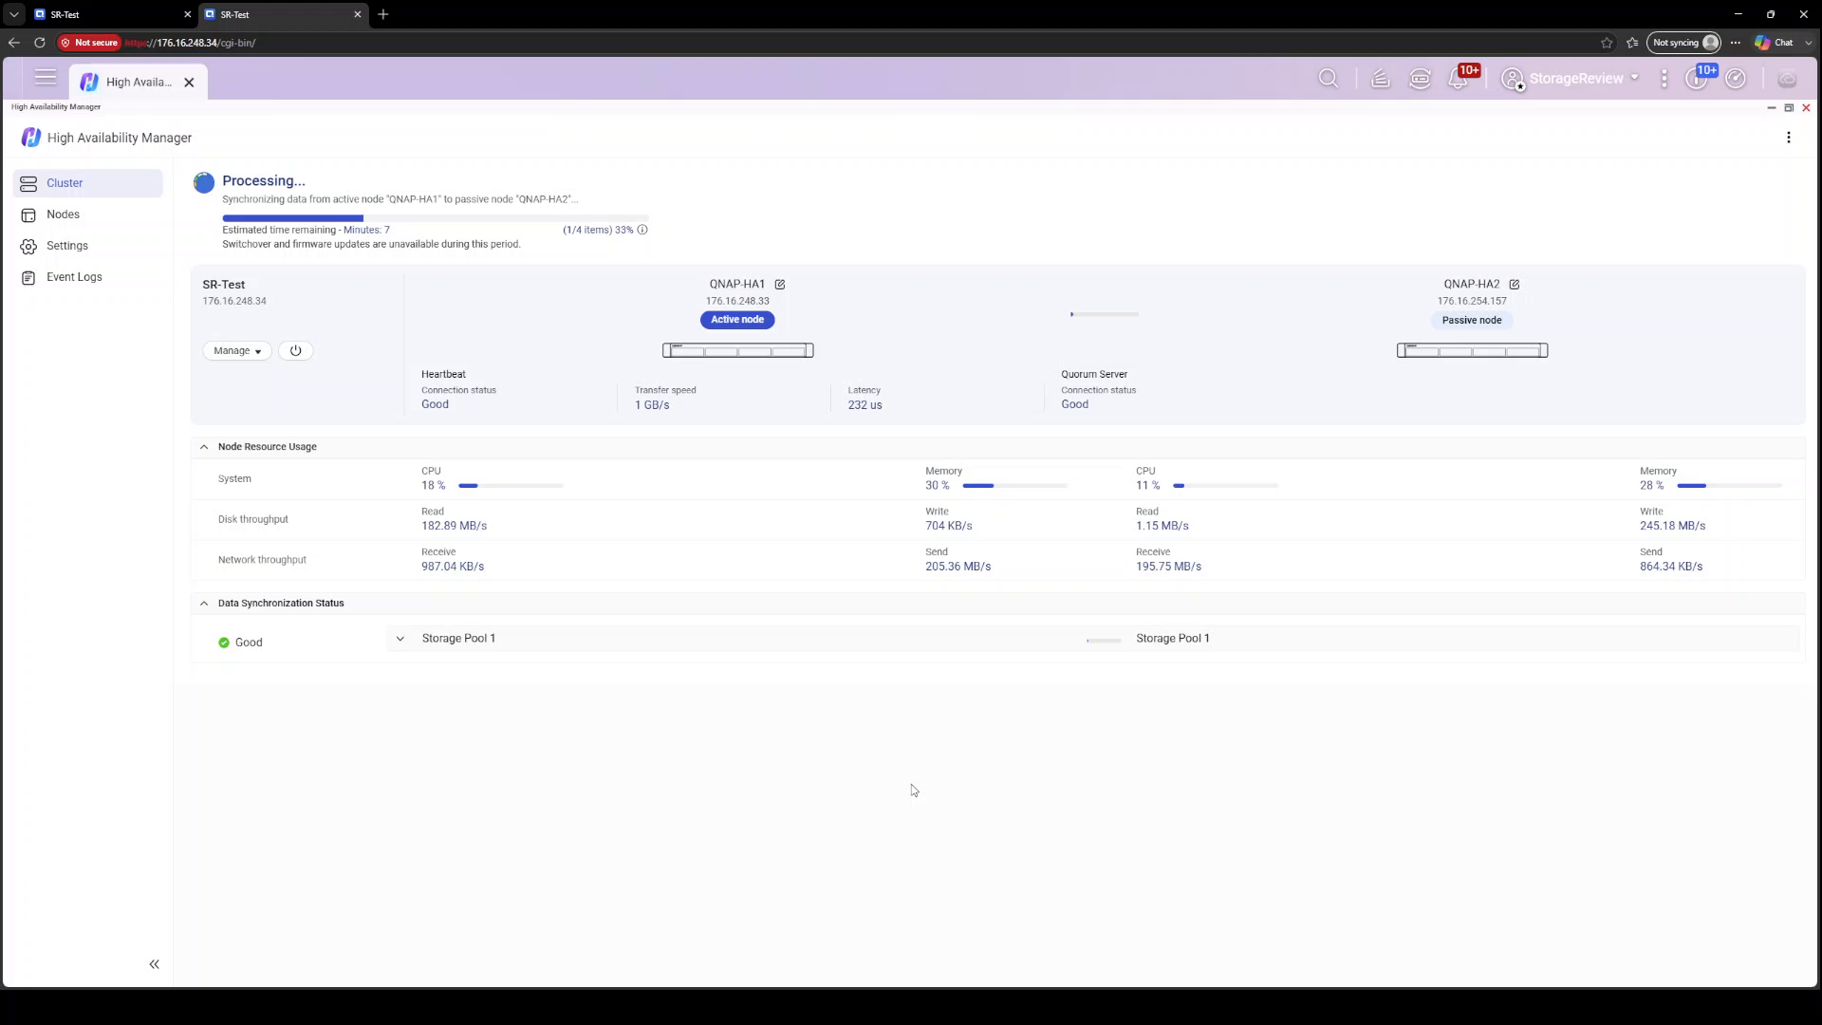Click the cluster power button

[x=295, y=351]
